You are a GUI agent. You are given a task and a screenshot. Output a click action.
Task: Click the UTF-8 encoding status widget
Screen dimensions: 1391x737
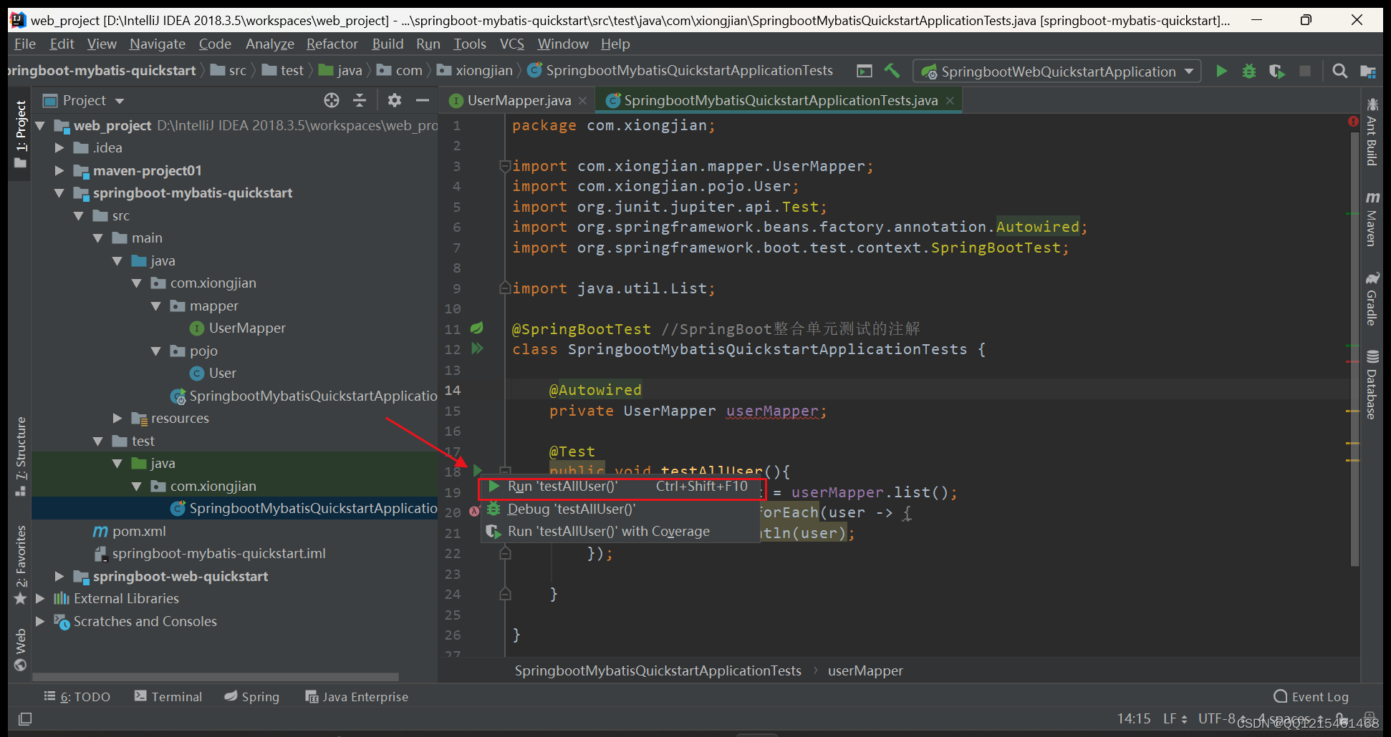point(1221,718)
